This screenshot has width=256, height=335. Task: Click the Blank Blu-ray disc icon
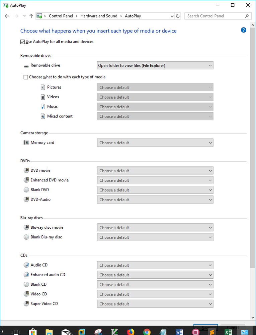(26, 237)
